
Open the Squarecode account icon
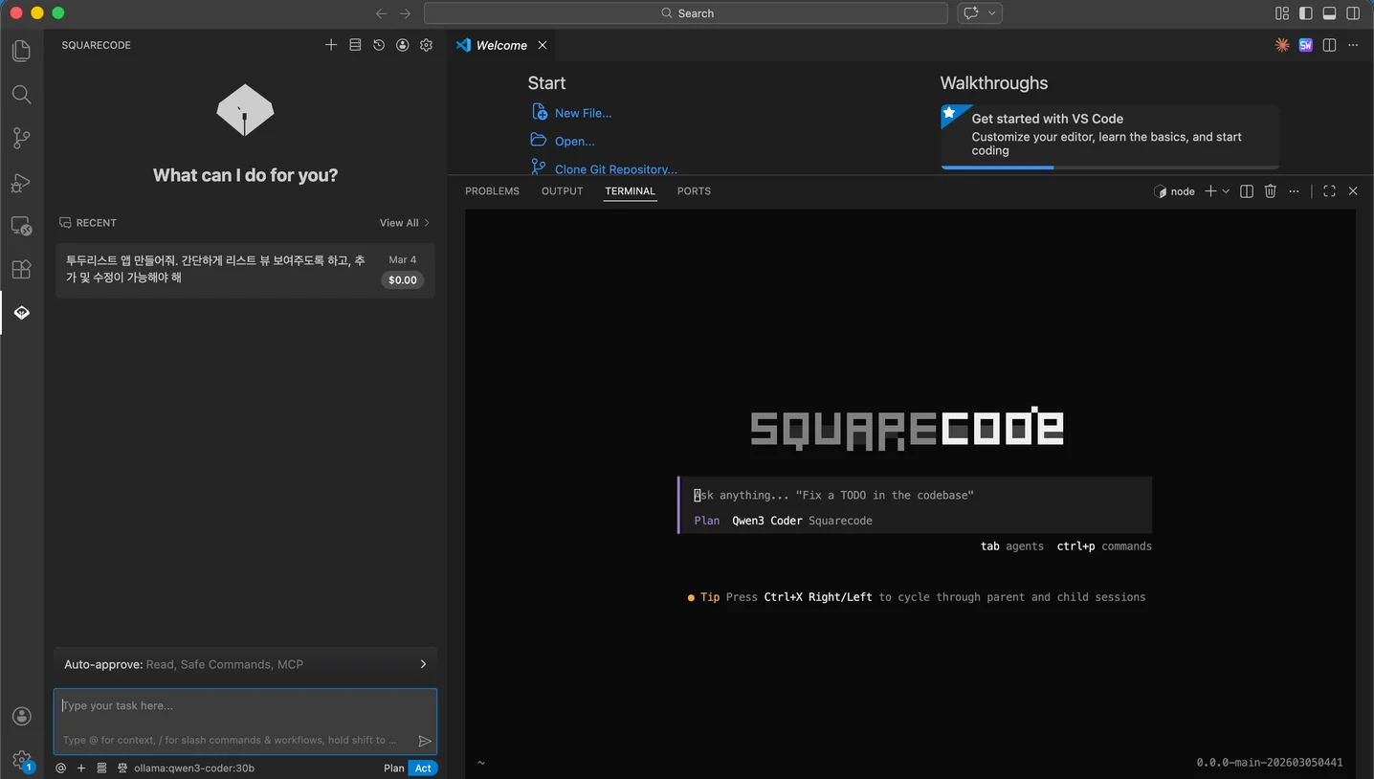[x=403, y=45]
